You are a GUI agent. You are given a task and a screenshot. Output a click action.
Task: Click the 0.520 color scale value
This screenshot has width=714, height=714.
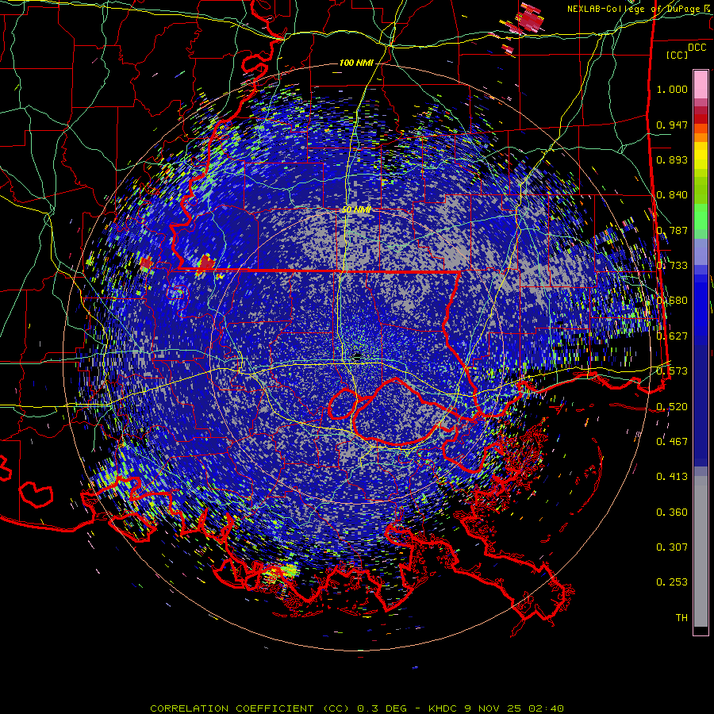[x=672, y=407]
